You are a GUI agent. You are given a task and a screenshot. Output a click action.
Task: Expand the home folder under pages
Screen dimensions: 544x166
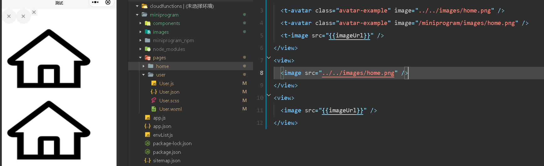[x=143, y=66]
